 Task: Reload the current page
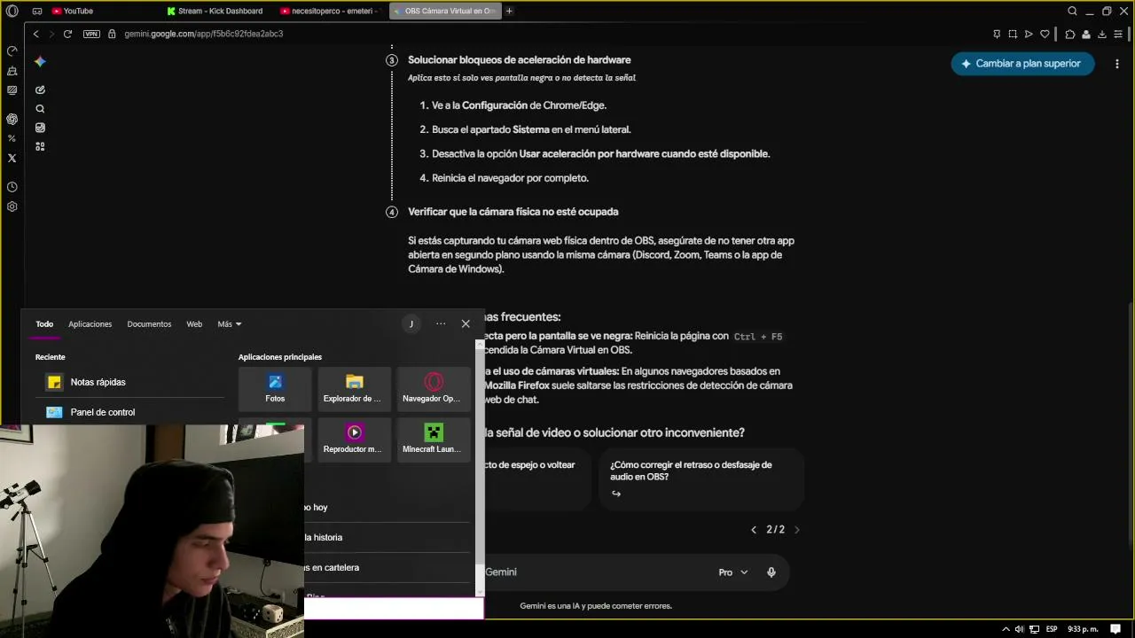coord(67,34)
